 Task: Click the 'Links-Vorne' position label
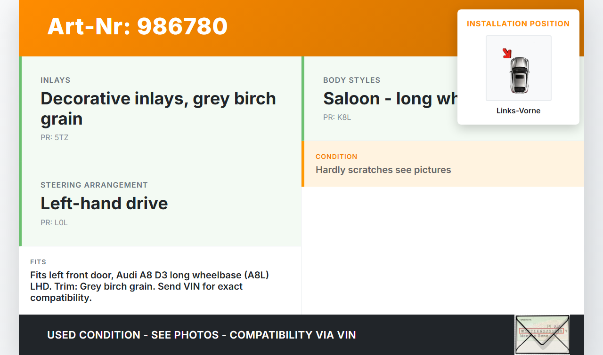pos(518,111)
